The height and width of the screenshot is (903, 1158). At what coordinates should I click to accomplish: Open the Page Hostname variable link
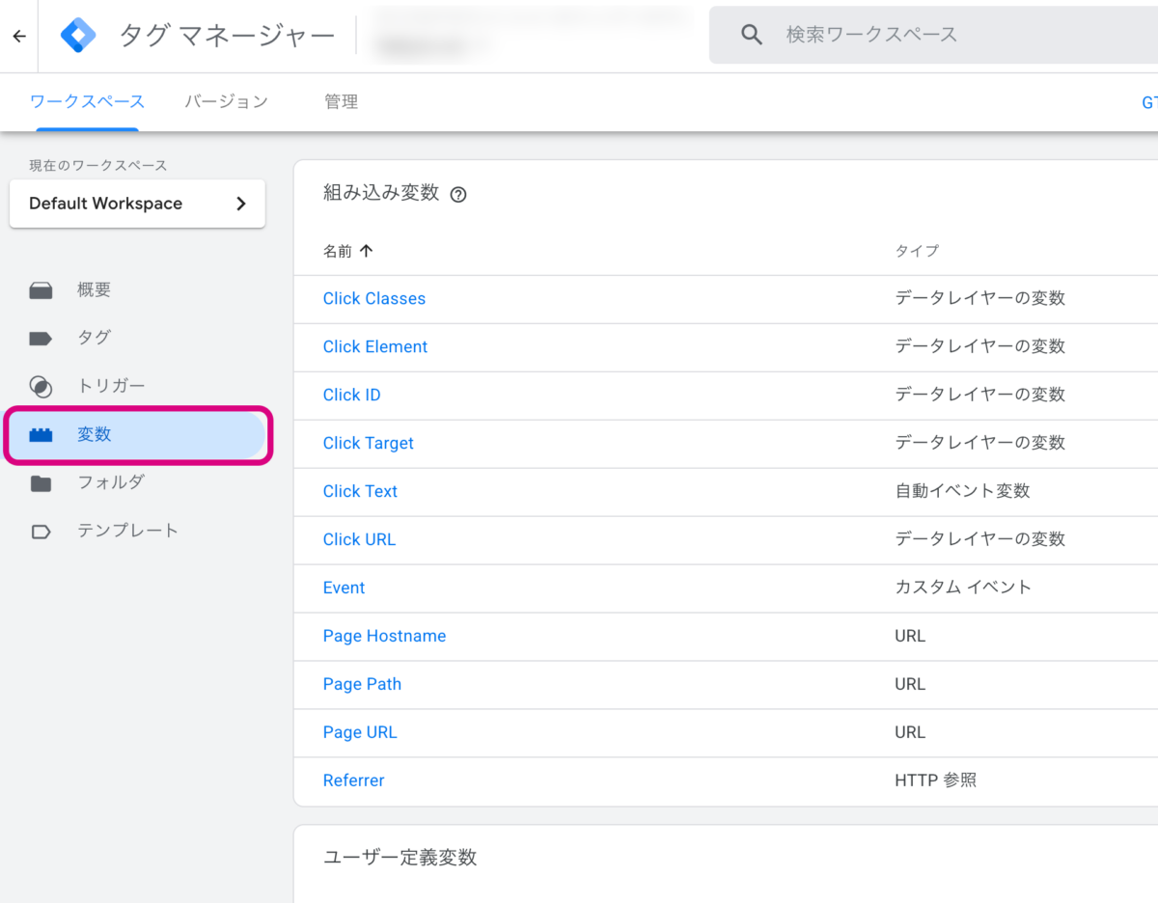tap(384, 636)
